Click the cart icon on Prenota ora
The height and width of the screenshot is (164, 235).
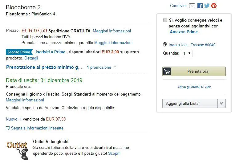[x=167, y=72]
